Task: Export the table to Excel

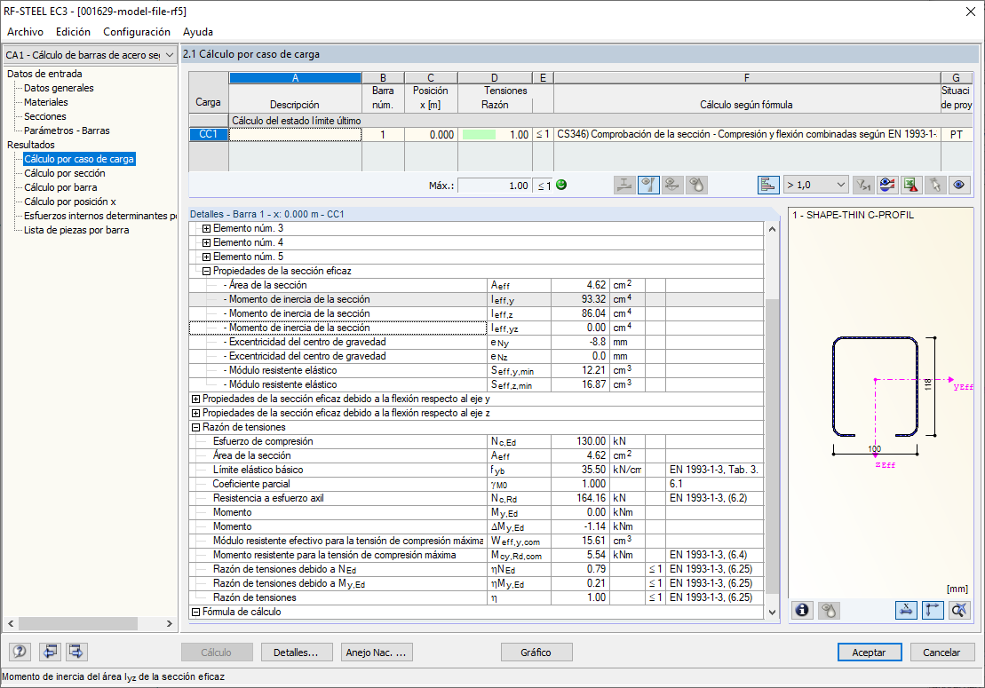Action: [911, 186]
